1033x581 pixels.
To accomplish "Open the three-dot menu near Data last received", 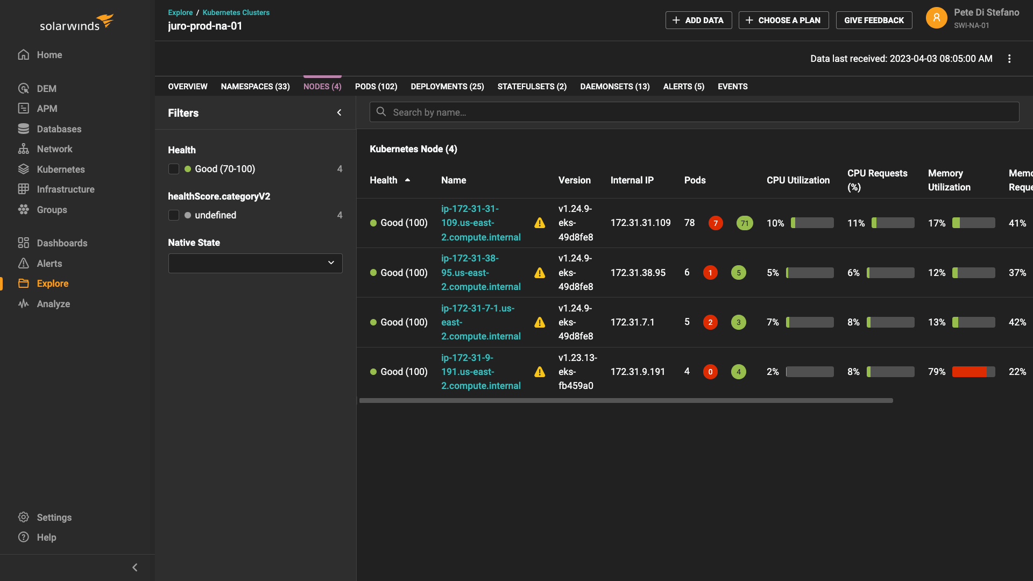I will pyautogui.click(x=1009, y=58).
